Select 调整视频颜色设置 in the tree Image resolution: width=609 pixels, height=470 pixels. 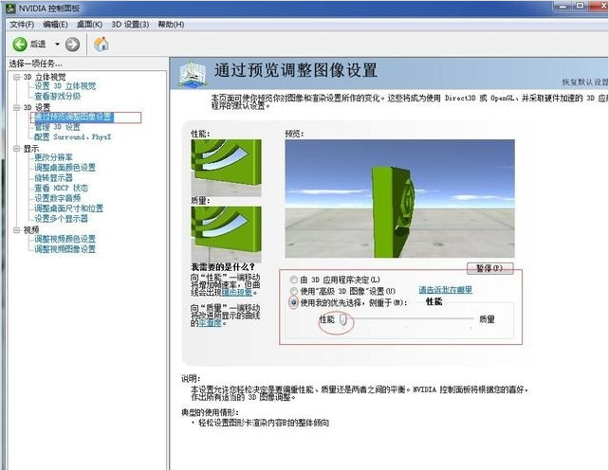click(65, 239)
